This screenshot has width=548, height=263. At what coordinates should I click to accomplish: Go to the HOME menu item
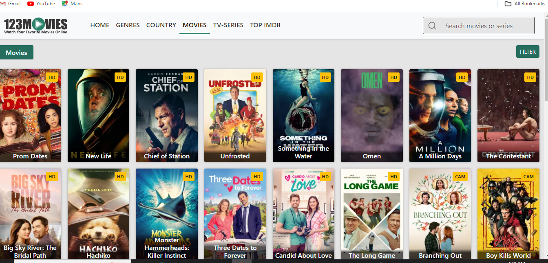coord(100,25)
